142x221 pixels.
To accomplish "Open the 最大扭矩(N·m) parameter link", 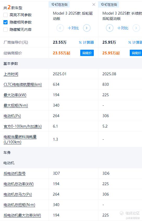I will [16, 105].
